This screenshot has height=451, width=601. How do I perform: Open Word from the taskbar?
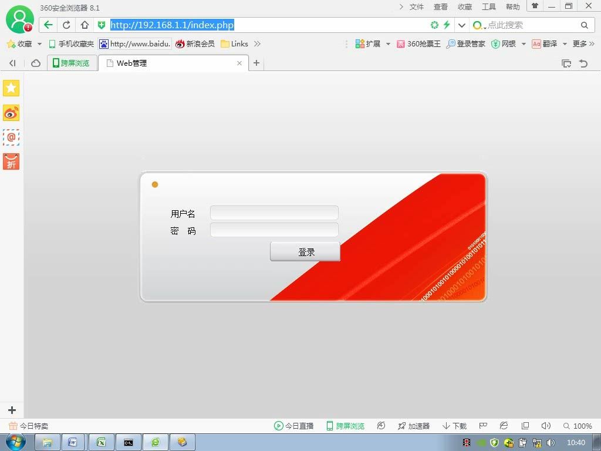click(x=72, y=442)
